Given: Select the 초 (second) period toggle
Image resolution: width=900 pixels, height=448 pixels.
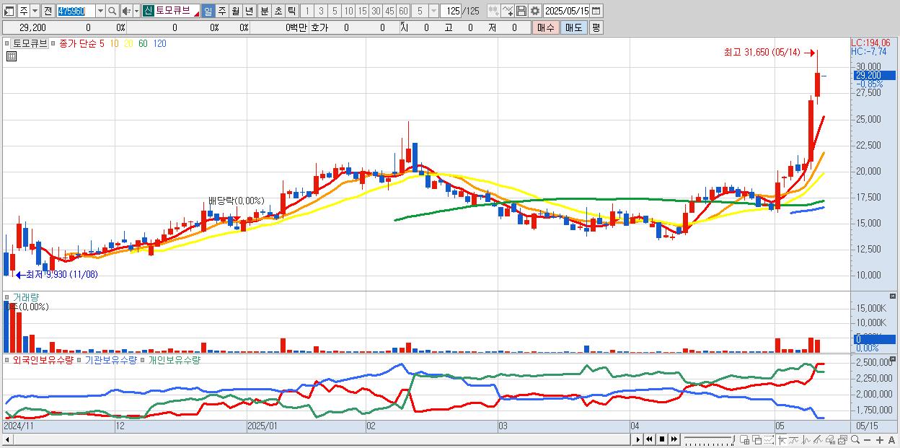Looking at the screenshot, I should coord(278,11).
